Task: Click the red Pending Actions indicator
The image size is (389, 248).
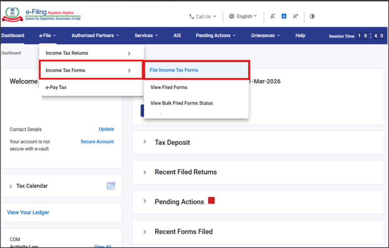Action: [211, 201]
